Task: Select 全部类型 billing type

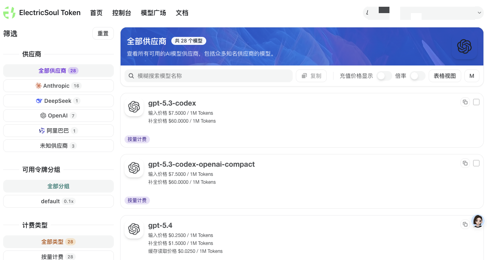Action: (x=58, y=242)
